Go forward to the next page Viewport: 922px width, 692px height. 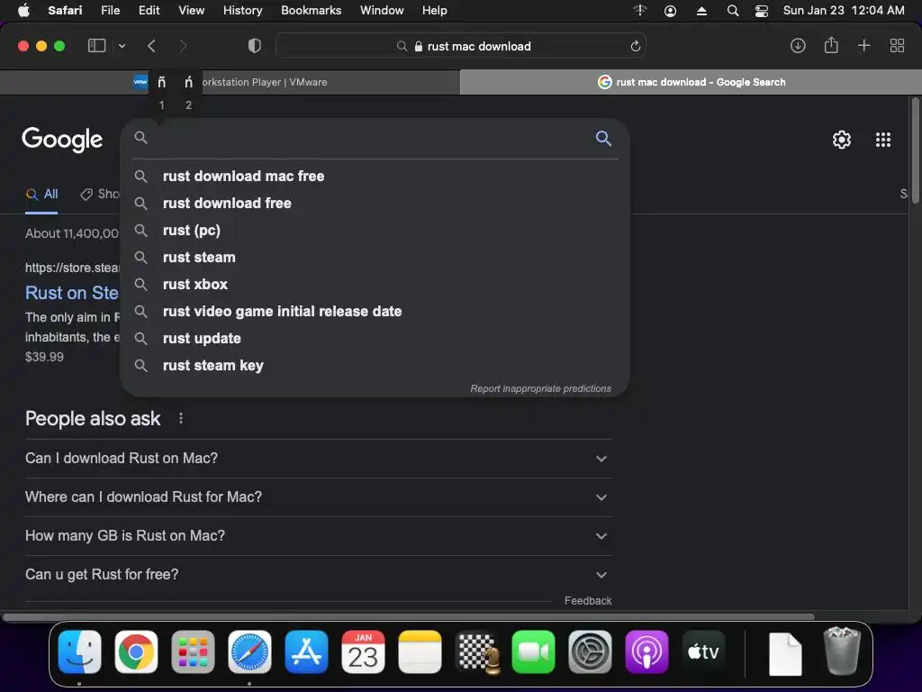click(183, 46)
